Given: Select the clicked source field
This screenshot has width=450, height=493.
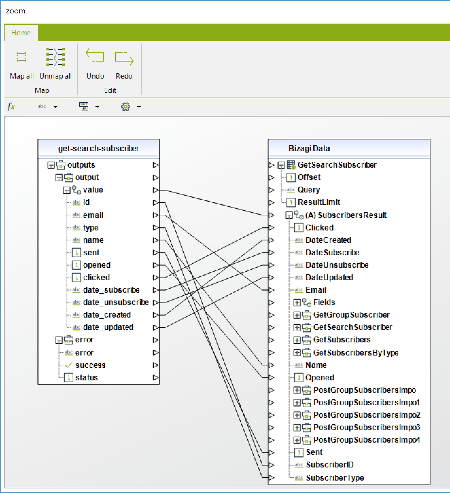Looking at the screenshot, I should pyautogui.click(x=96, y=277).
